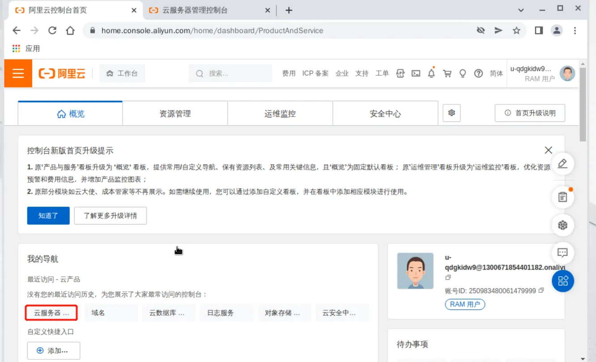Close the 云服务器管理控制台 browser tab
Screen dimensions: 596x362
268,10
